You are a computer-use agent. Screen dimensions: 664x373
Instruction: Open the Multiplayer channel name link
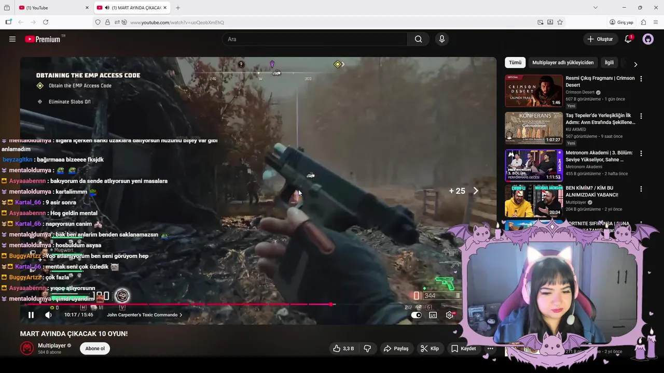[x=52, y=346]
